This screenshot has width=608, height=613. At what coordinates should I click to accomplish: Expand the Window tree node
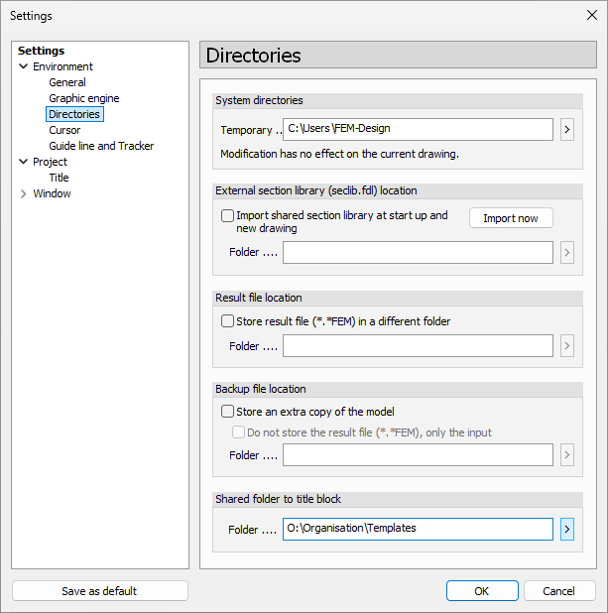tap(24, 193)
